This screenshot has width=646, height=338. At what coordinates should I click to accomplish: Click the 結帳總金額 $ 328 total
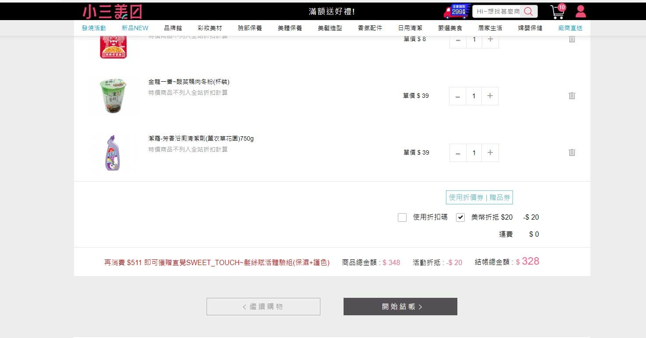(x=507, y=262)
